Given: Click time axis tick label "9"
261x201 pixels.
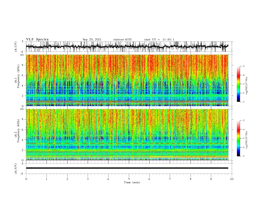Looking at the screenshot, I should 211,179.
